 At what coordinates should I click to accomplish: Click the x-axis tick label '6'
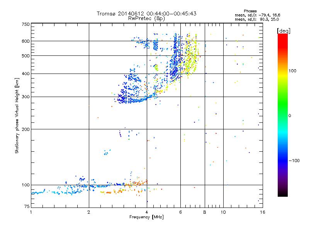click(180, 212)
